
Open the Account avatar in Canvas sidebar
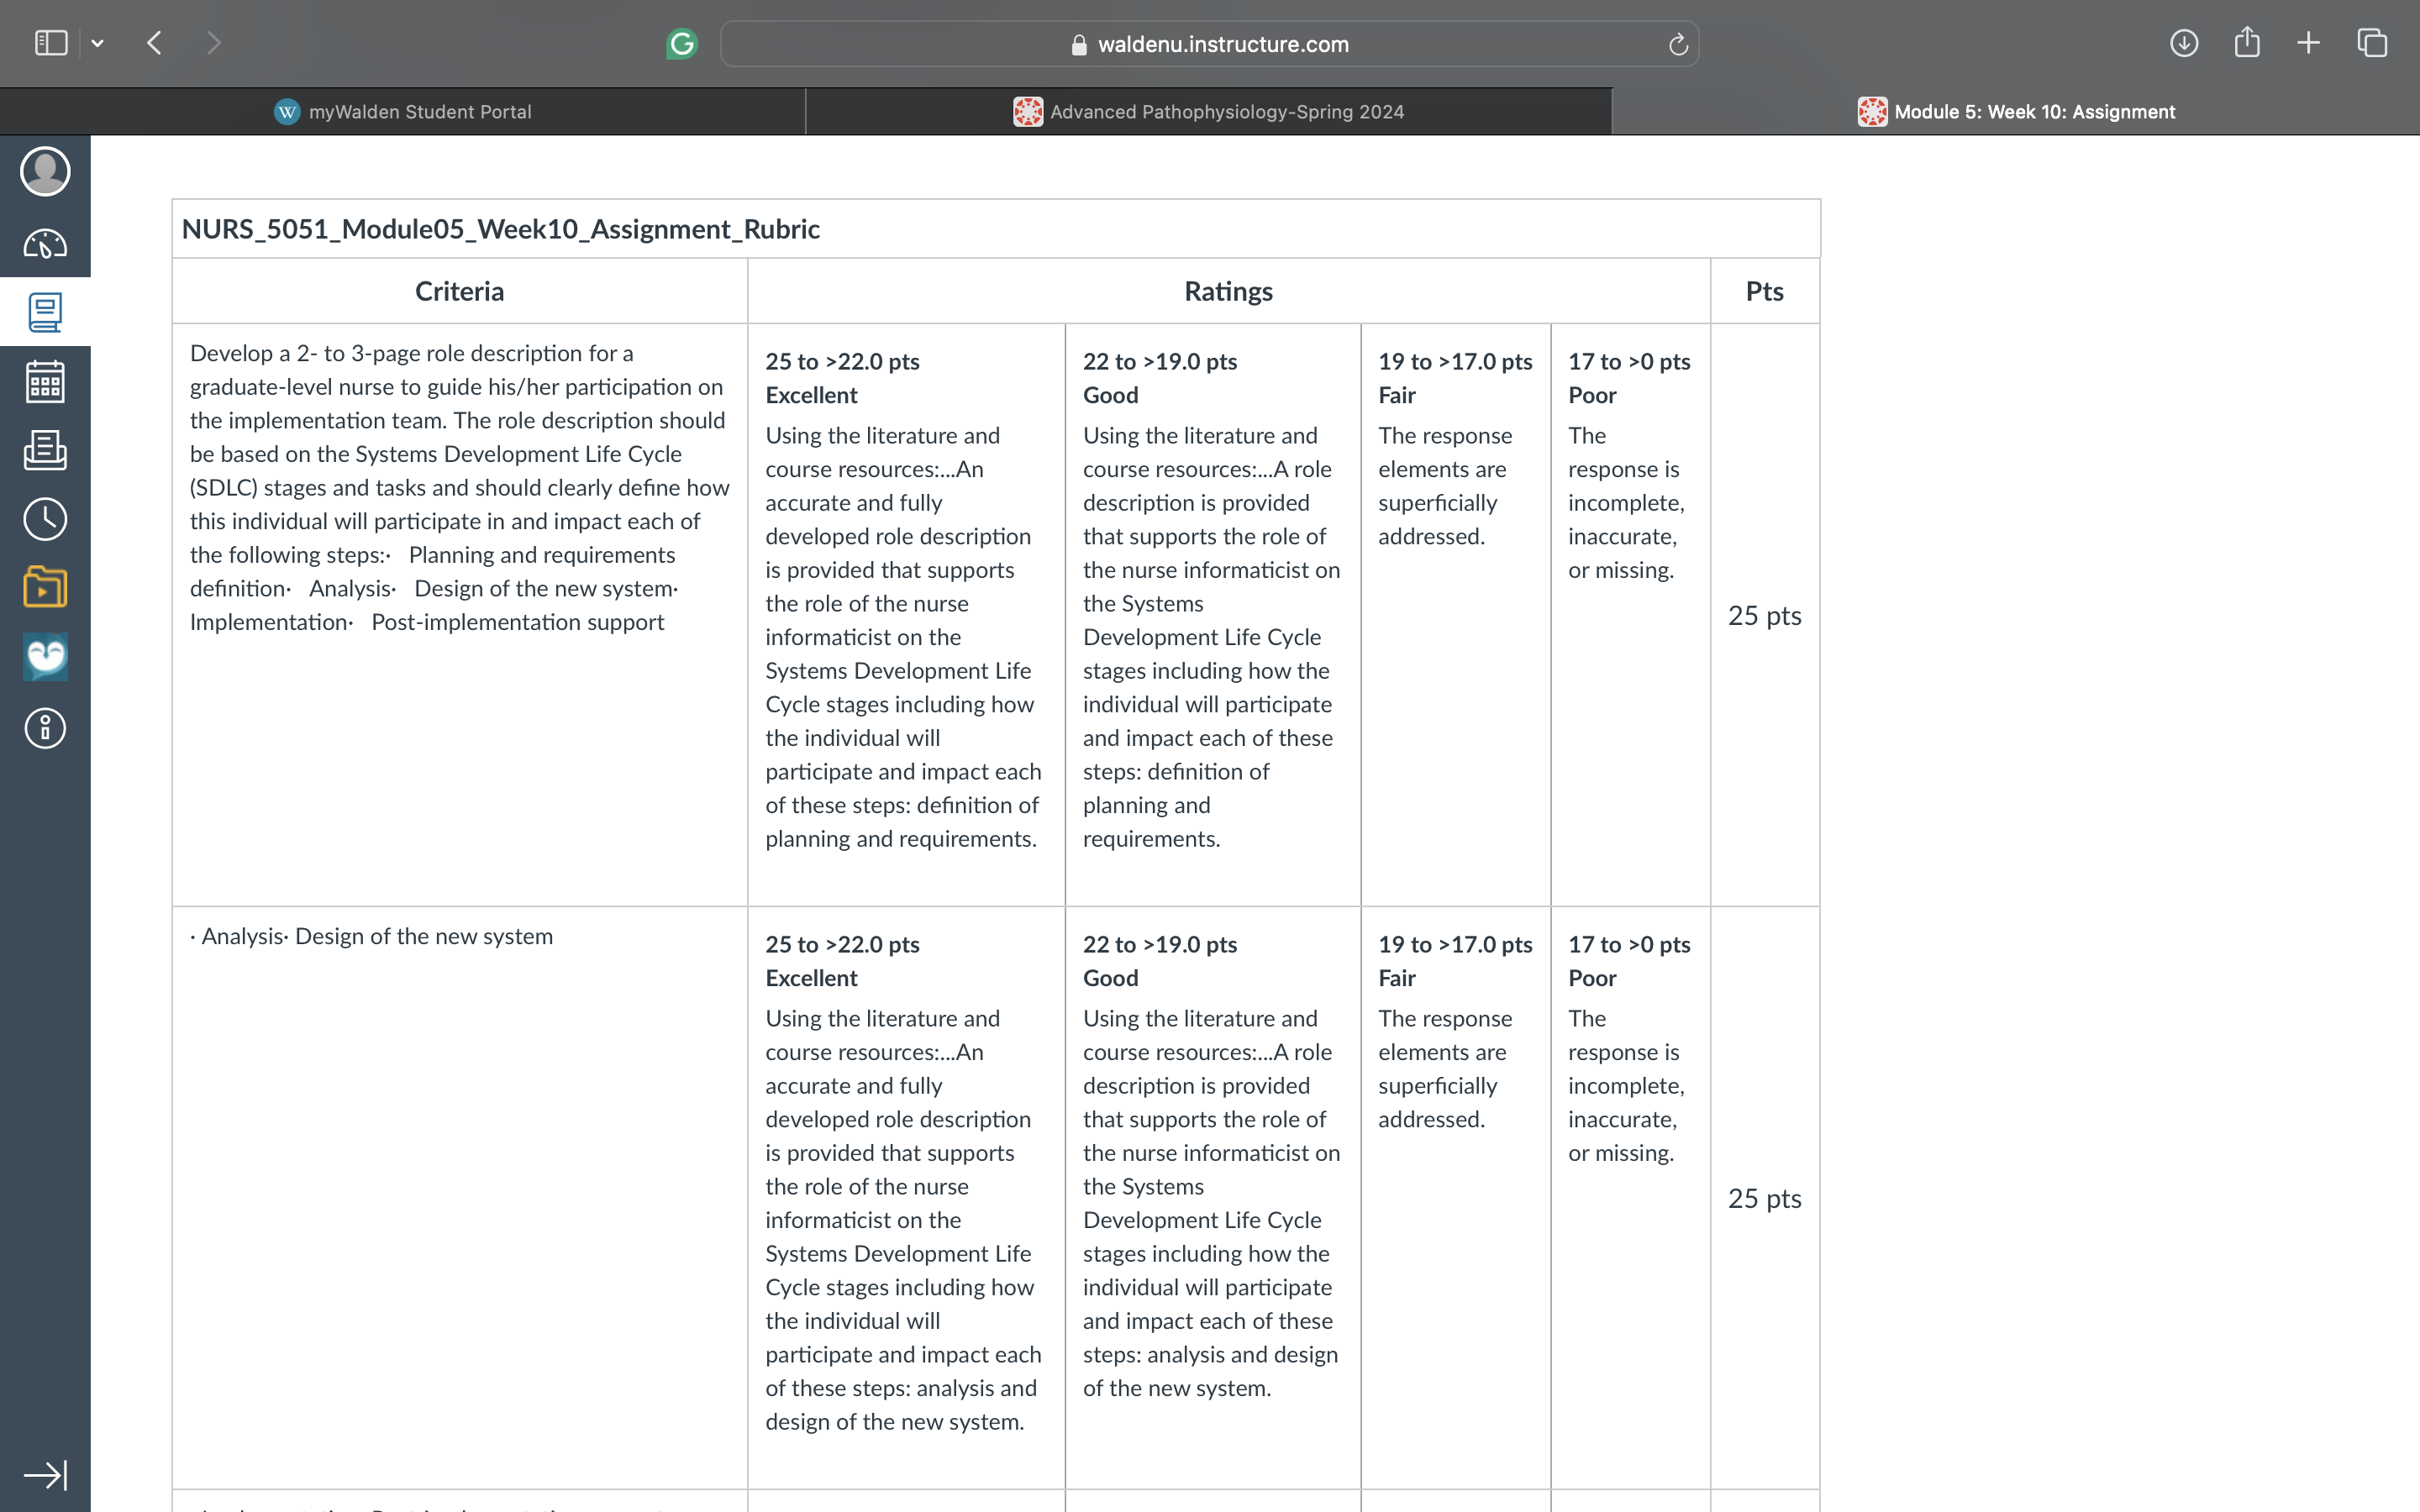tap(45, 171)
